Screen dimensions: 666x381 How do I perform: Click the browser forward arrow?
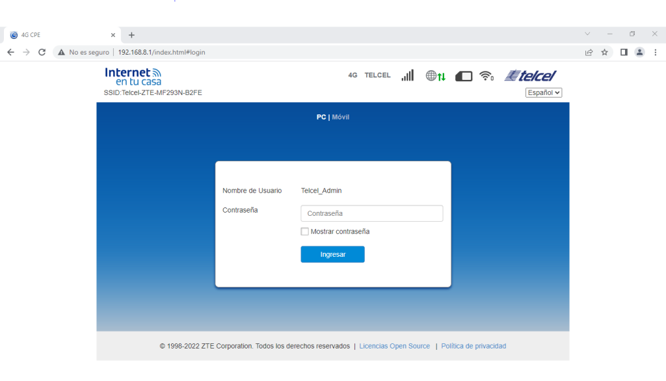(x=26, y=52)
